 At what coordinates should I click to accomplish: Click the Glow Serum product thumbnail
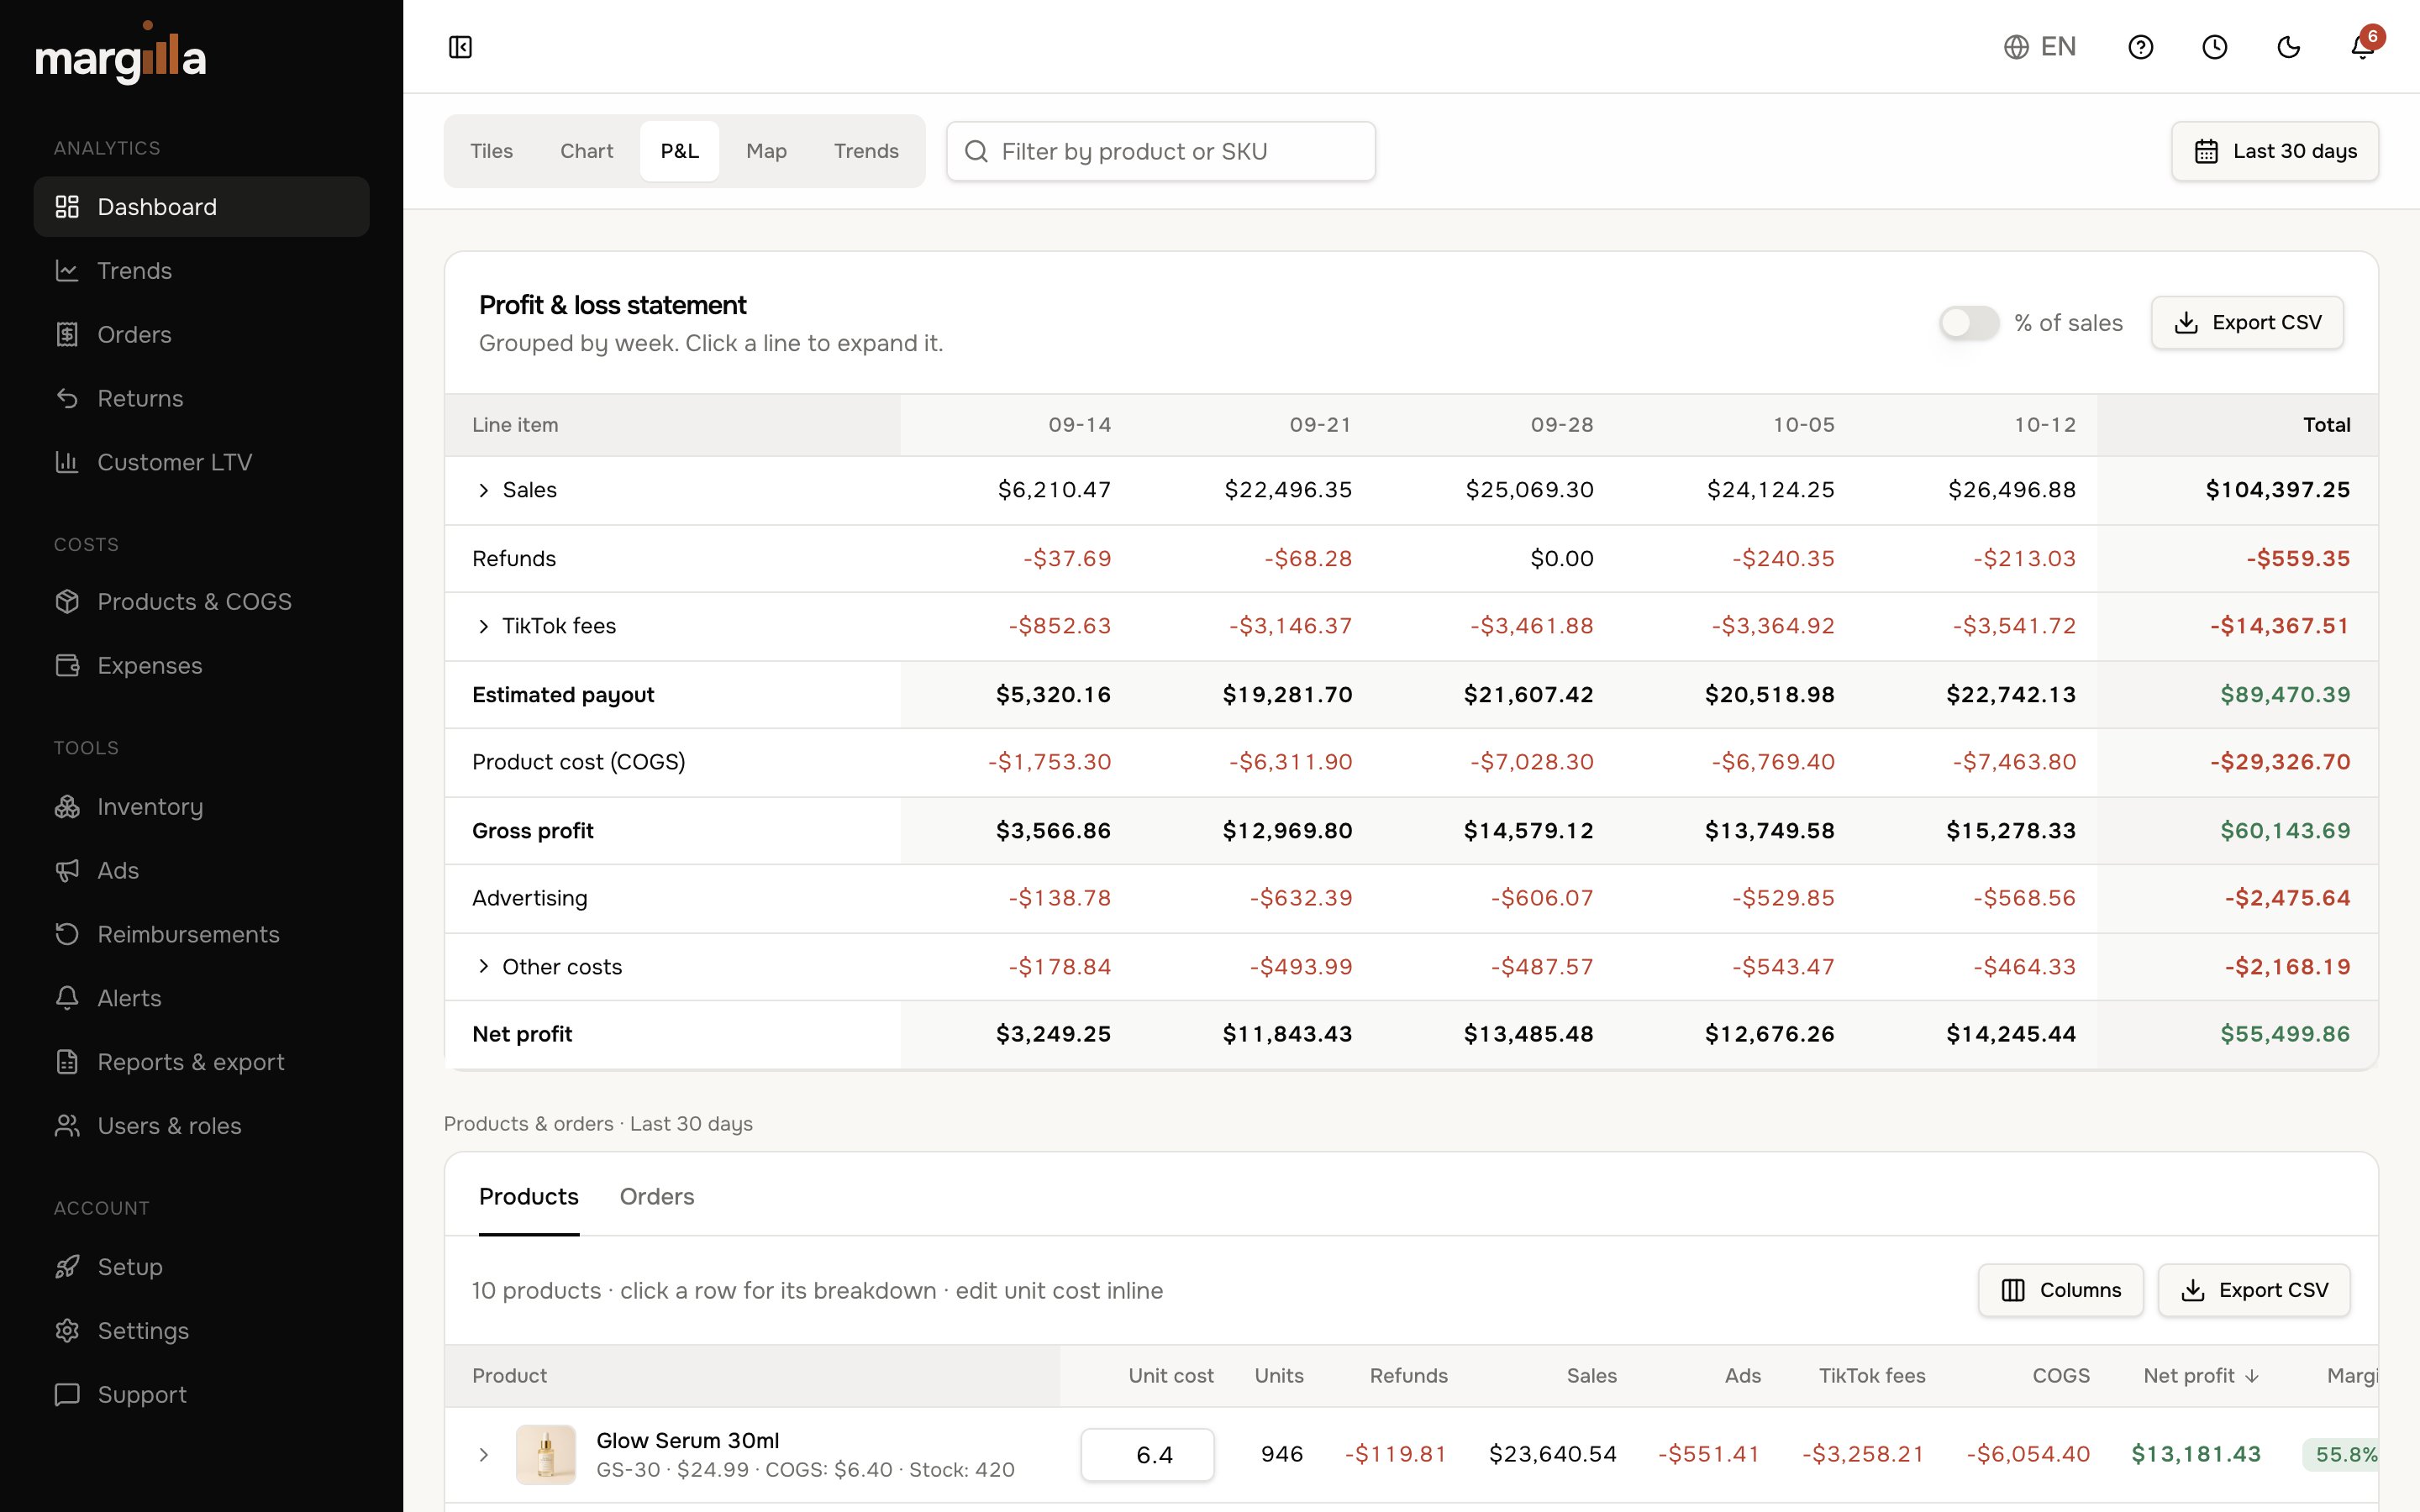click(545, 1455)
